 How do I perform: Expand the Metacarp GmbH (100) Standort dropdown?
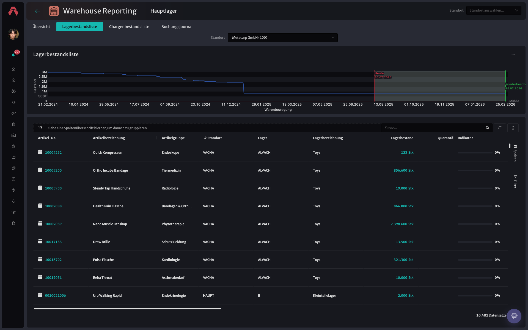coord(282,38)
